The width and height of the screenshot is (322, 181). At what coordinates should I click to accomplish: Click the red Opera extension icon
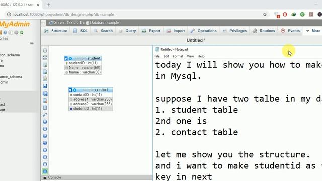point(285,15)
